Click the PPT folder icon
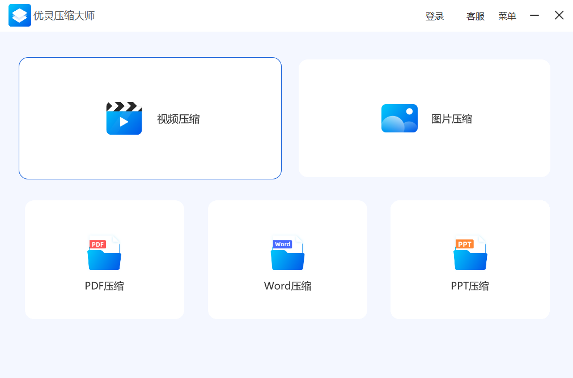The width and height of the screenshot is (573, 378). [x=469, y=254]
